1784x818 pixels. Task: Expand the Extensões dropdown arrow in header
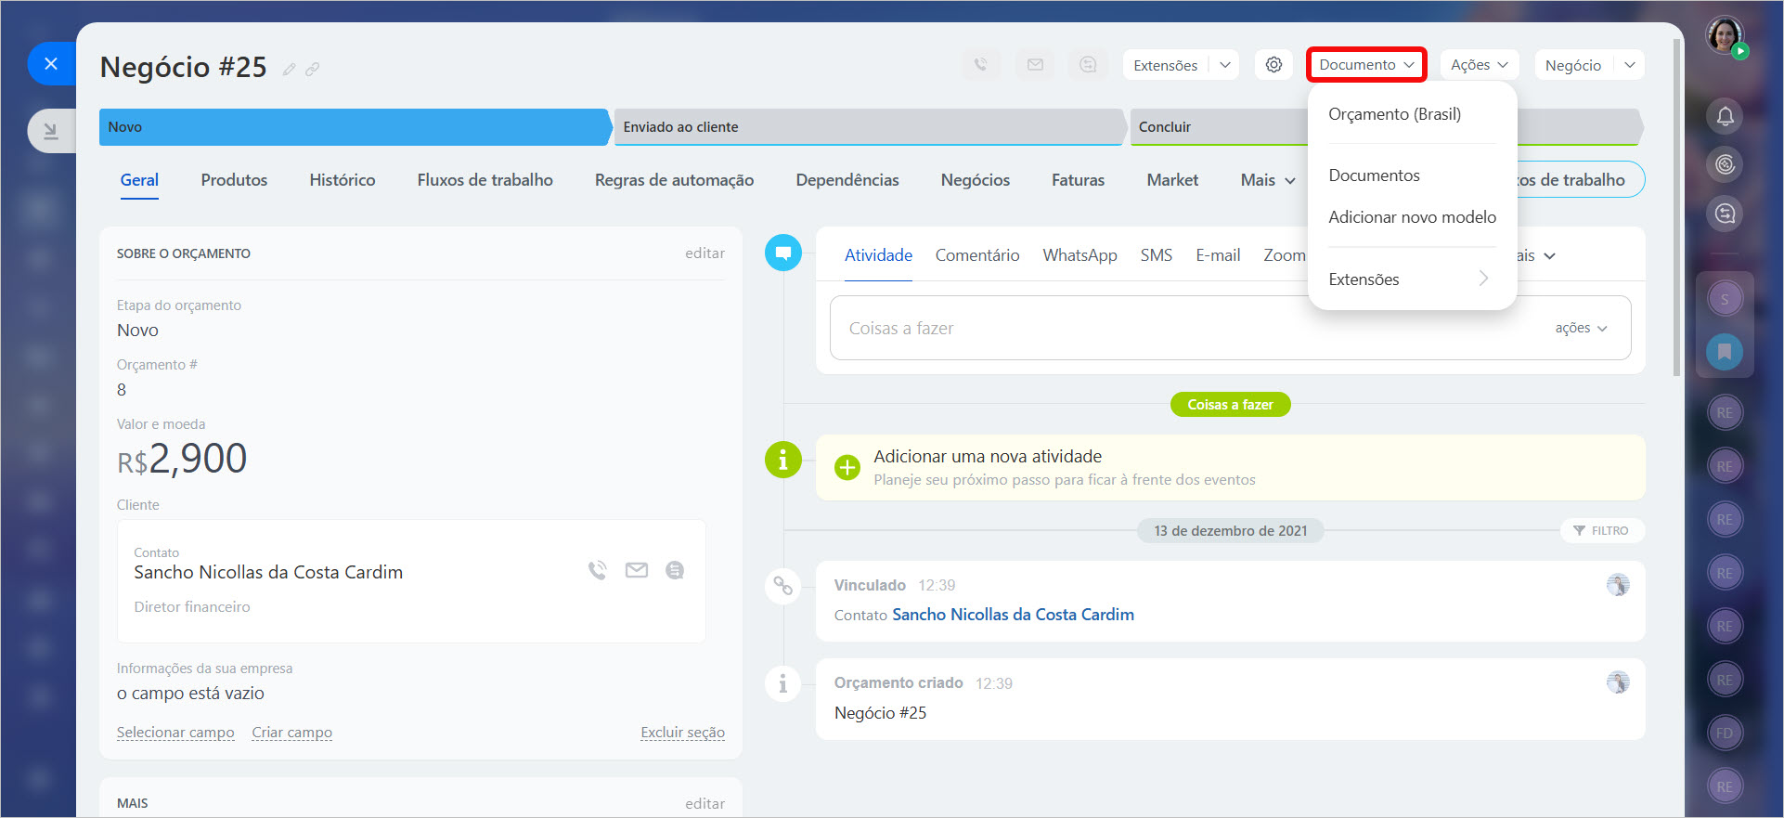coord(1225,65)
